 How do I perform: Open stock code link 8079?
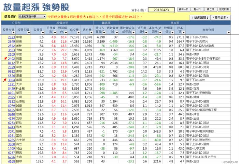click(11, 106)
